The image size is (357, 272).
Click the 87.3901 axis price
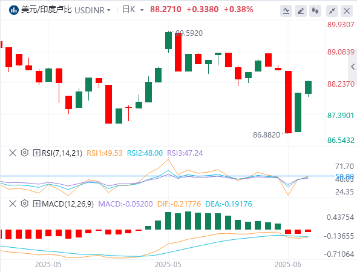point(341,116)
